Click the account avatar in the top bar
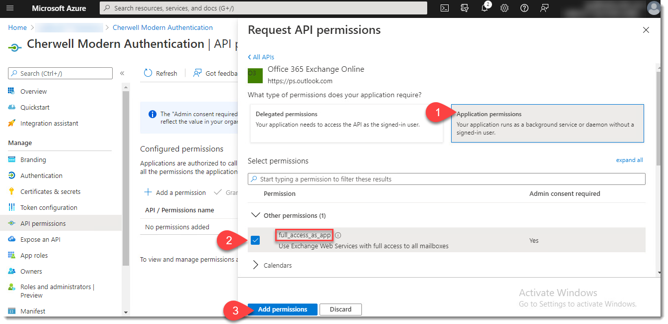This screenshot has width=668, height=324. pyautogui.click(x=654, y=8)
